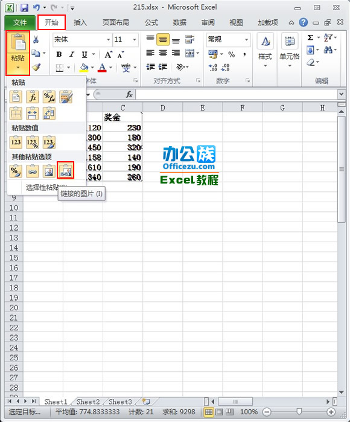Toggle Middle Align vertical alignment
The height and width of the screenshot is (422, 350).
[163, 40]
